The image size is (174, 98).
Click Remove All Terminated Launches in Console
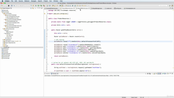[150, 73]
